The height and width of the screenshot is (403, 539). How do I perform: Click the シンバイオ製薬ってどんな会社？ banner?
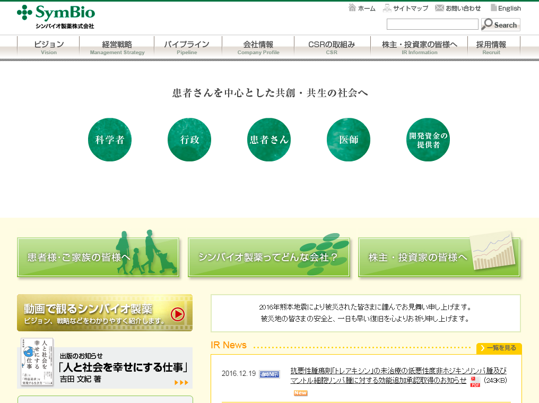click(269, 257)
